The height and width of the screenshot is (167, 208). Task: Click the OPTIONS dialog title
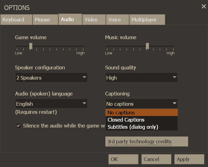tap(17, 8)
